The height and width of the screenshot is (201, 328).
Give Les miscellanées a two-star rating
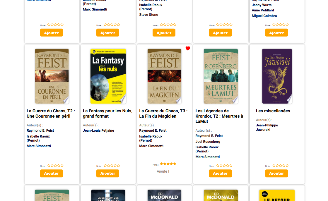(277, 166)
